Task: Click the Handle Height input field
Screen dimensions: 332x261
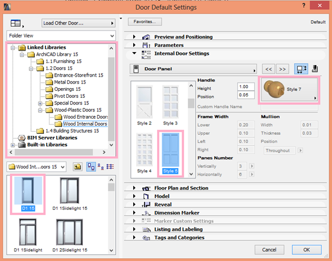Action: pos(247,87)
